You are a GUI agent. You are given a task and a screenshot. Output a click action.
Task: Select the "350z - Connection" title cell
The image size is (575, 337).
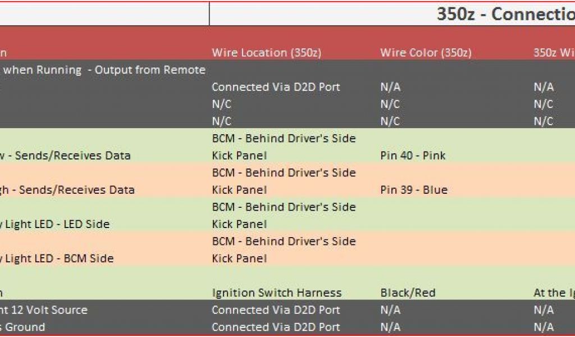505,14
